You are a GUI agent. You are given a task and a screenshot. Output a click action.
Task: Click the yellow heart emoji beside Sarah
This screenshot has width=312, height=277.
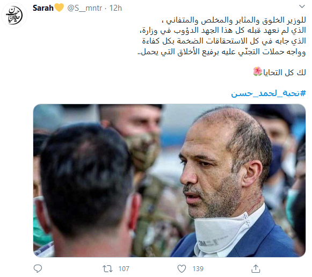(x=59, y=8)
